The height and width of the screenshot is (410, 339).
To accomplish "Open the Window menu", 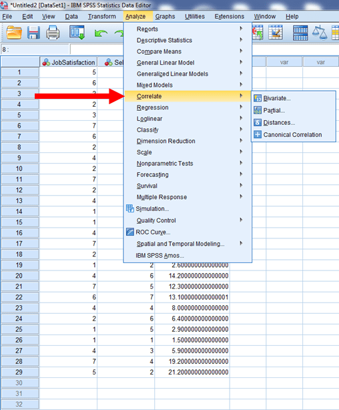I will point(264,17).
